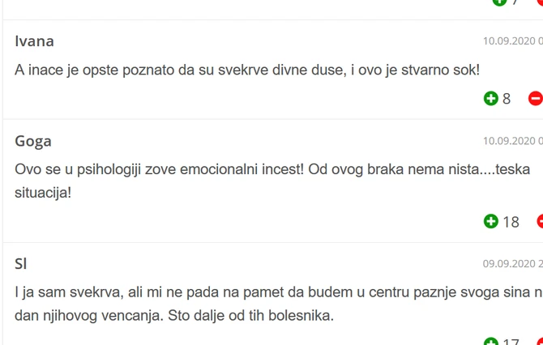Viewport: 543px width, 345px height.
Task: Downvote Goga's comment with red minus
Action: 539,221
